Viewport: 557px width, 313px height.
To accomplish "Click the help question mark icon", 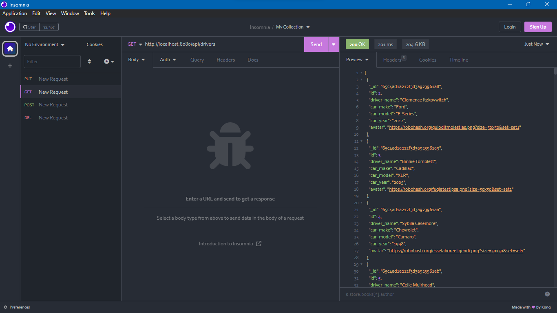I will [x=547, y=294].
